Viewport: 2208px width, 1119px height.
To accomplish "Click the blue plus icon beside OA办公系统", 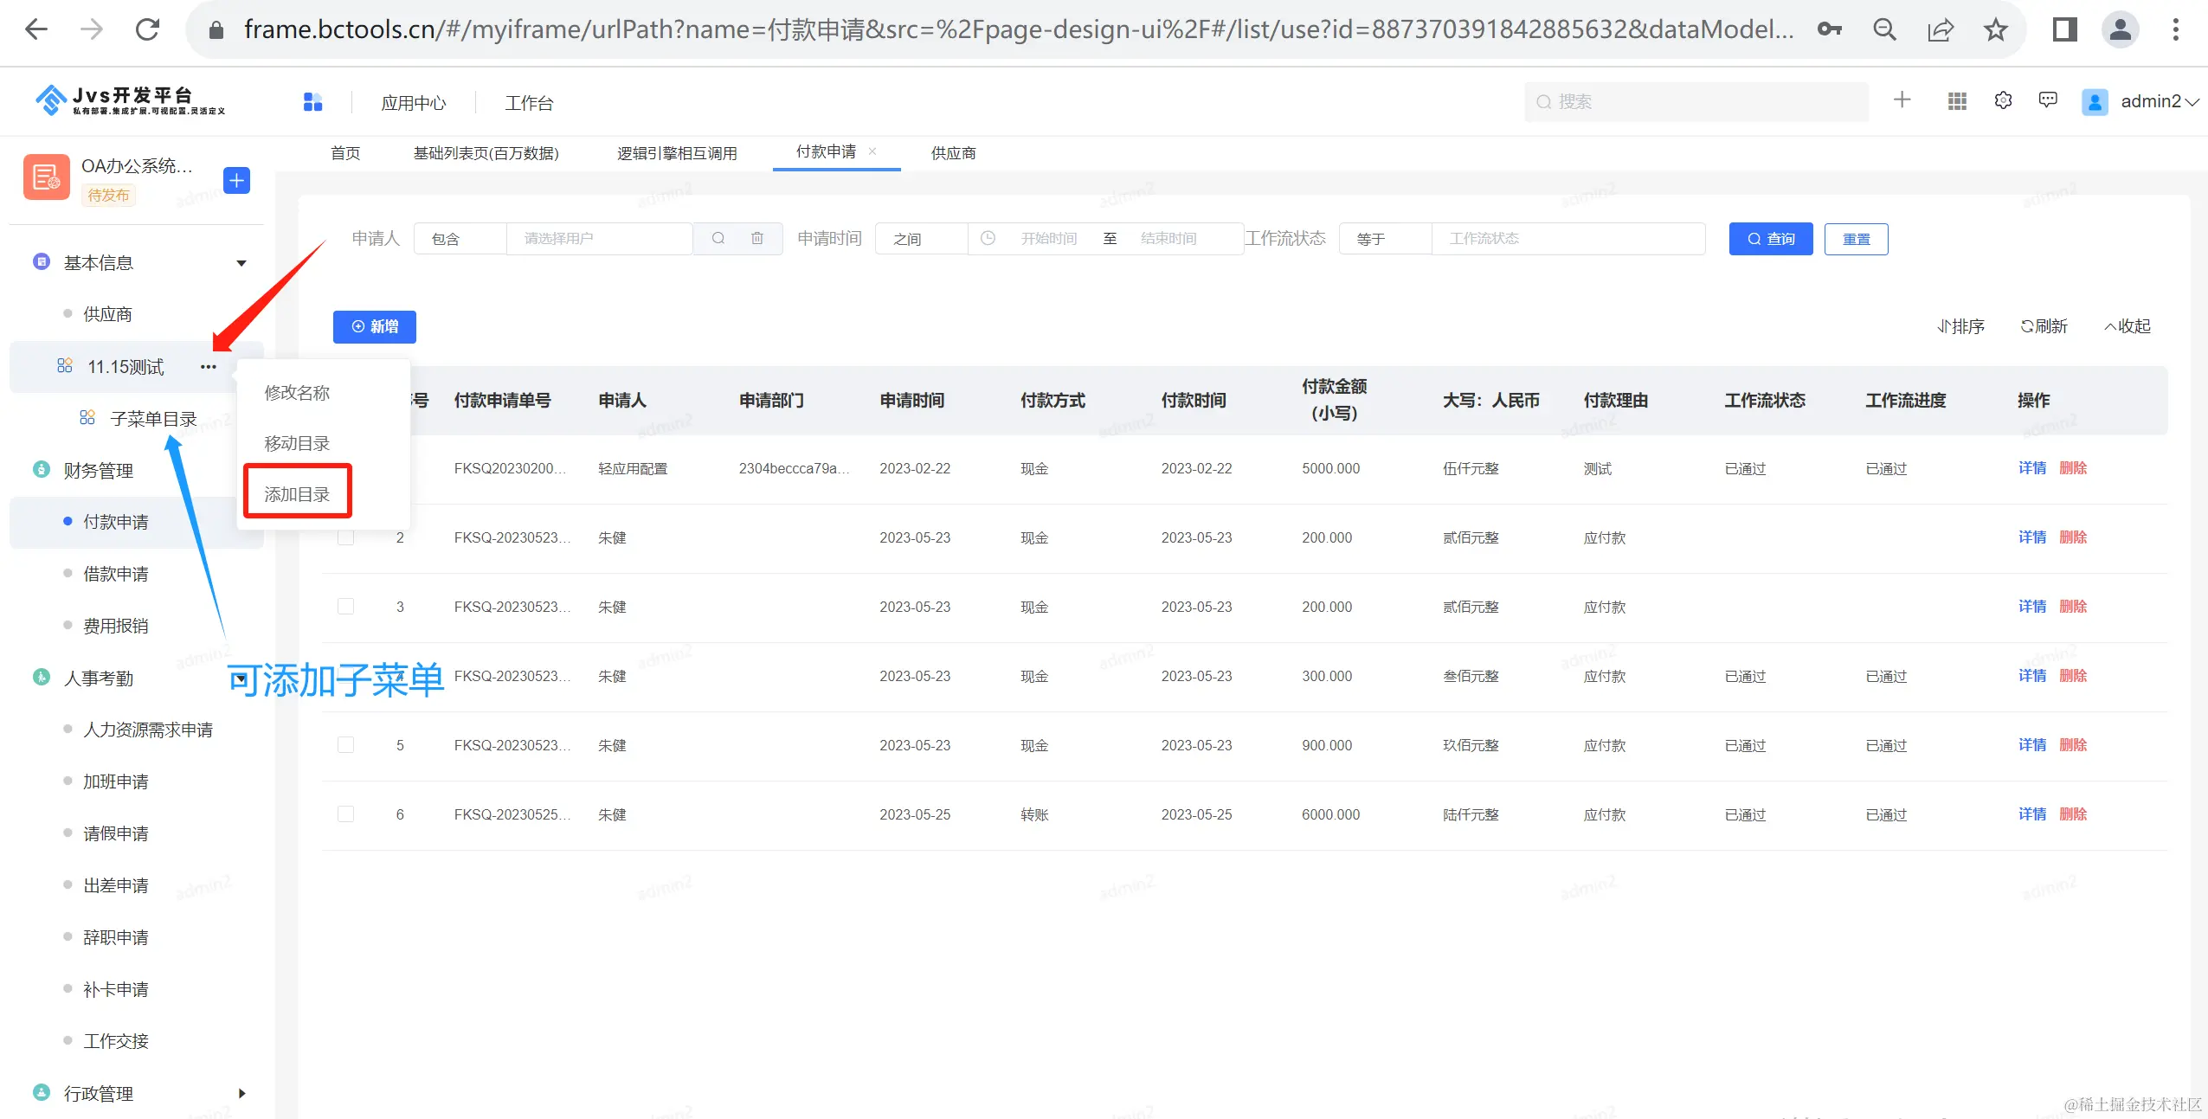I will 236,180.
